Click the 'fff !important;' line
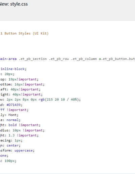The height and width of the screenshot is (174, 135). (x=14, y=110)
